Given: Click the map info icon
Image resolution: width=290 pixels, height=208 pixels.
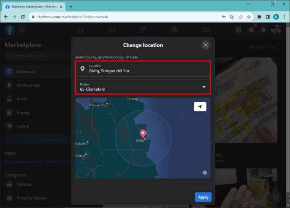Looking at the screenshot, I should [x=205, y=173].
